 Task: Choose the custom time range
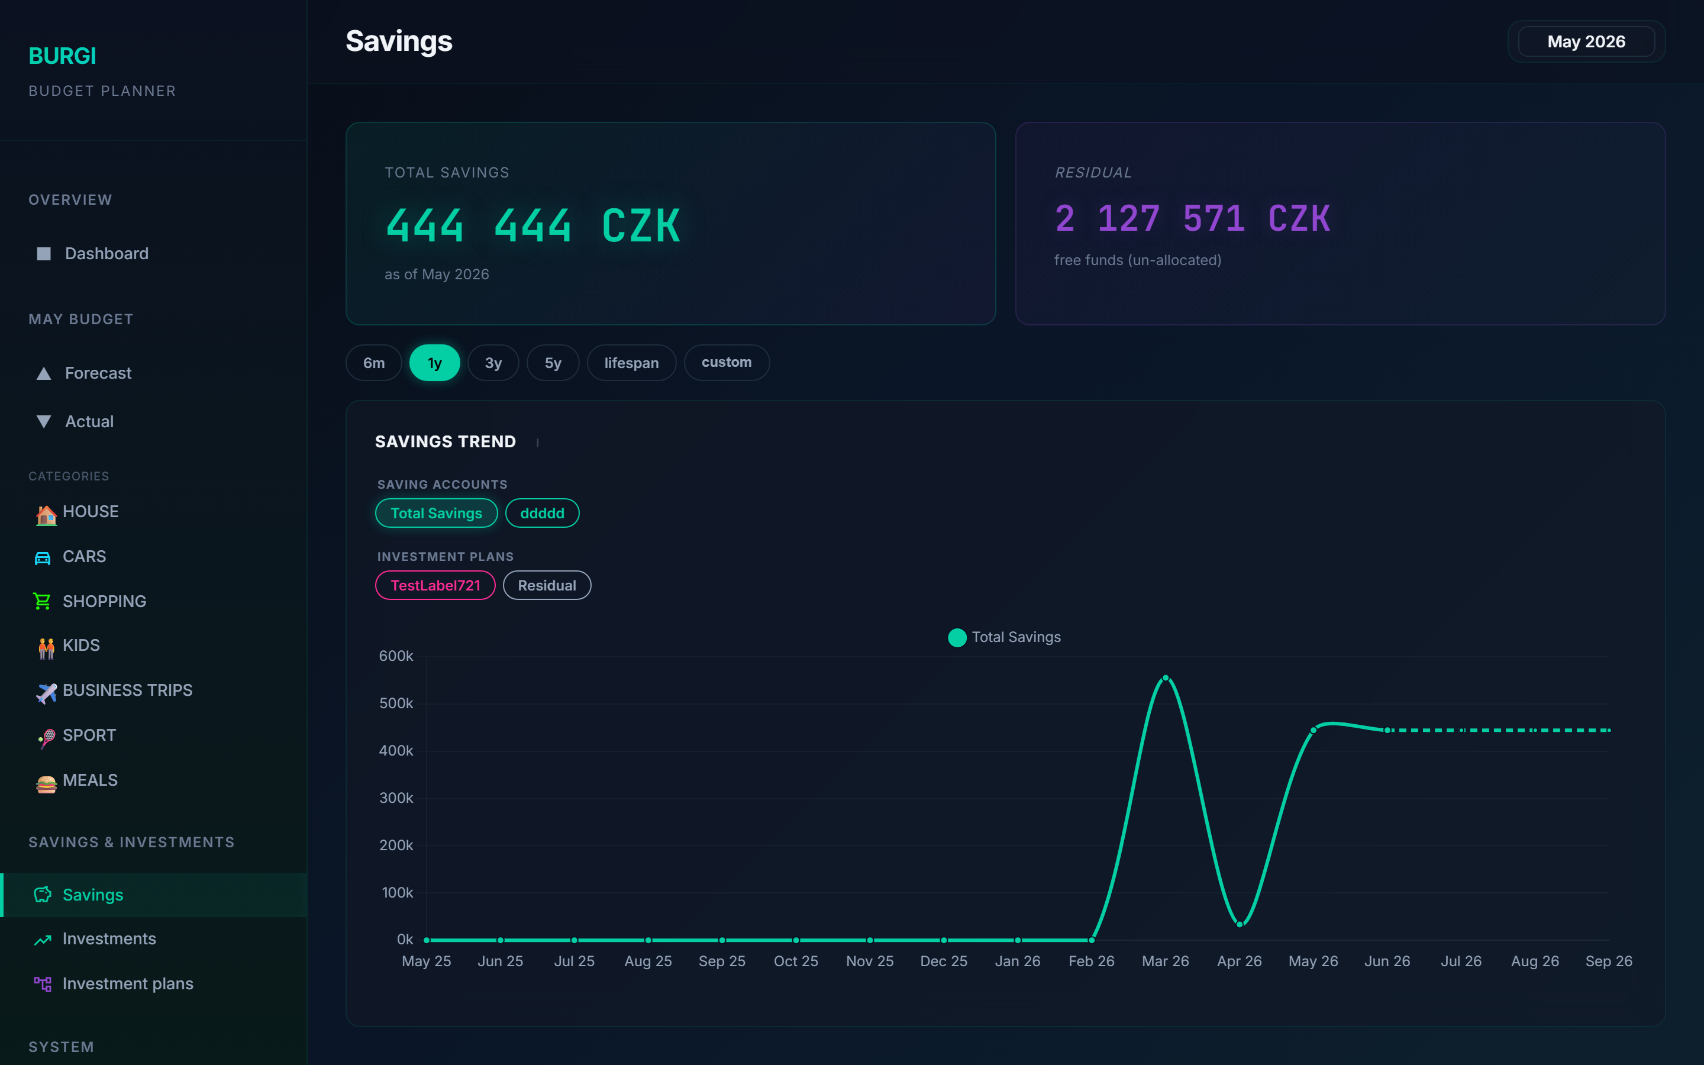pos(727,363)
